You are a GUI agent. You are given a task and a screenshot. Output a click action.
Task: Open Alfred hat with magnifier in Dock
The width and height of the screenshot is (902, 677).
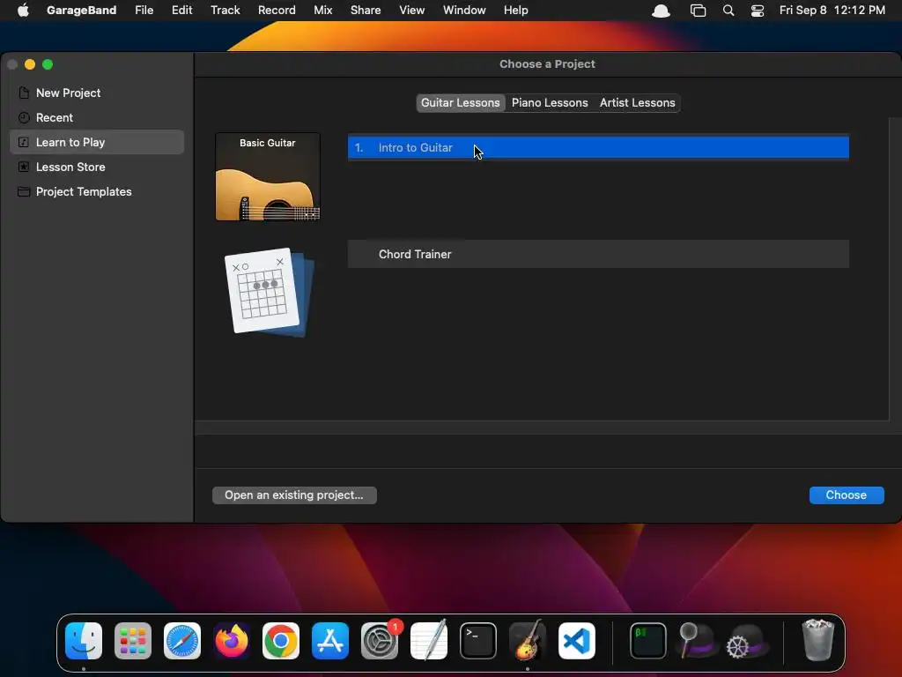coord(697,641)
